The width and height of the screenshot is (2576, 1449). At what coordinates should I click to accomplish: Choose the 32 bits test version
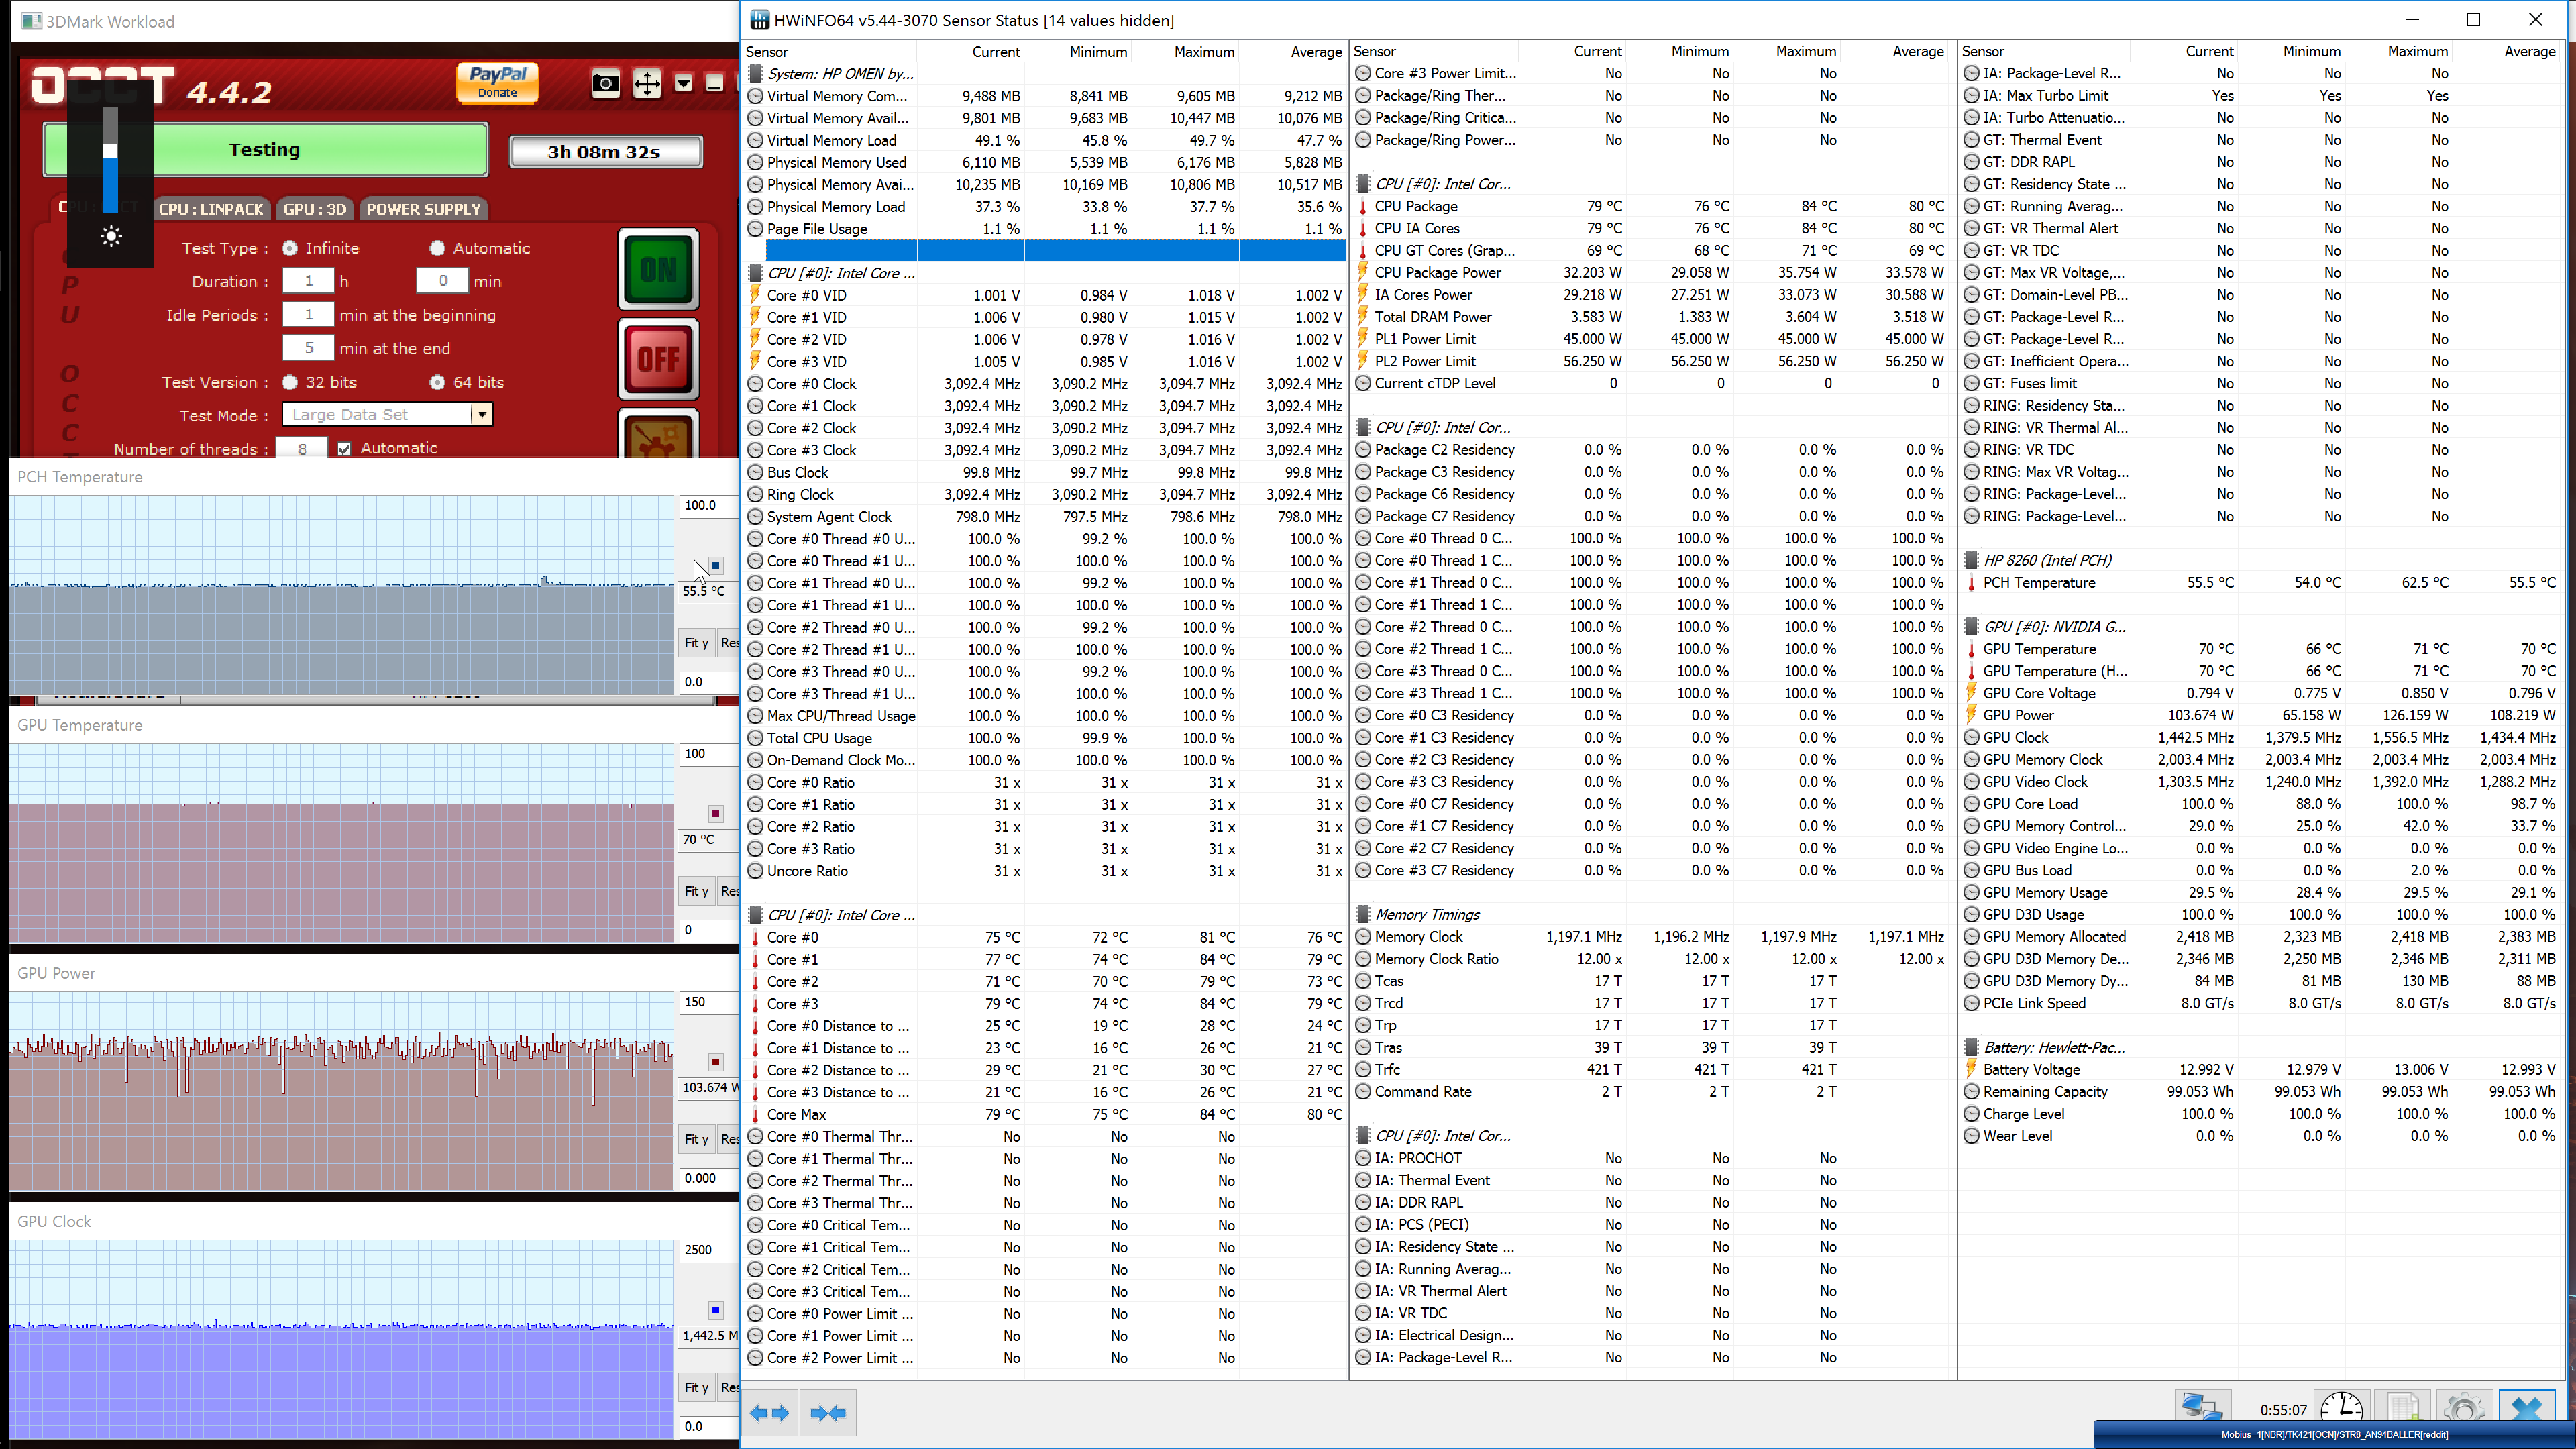(x=290, y=382)
